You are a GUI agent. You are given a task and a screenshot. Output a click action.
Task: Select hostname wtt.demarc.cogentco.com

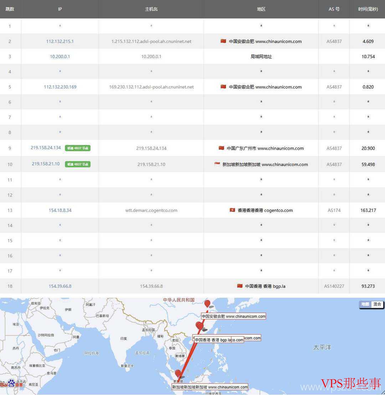(x=151, y=211)
